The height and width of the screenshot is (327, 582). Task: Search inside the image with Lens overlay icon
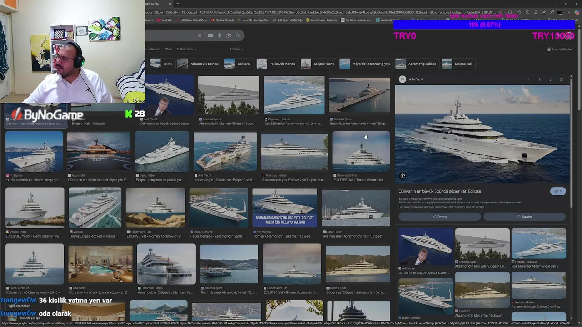(402, 176)
